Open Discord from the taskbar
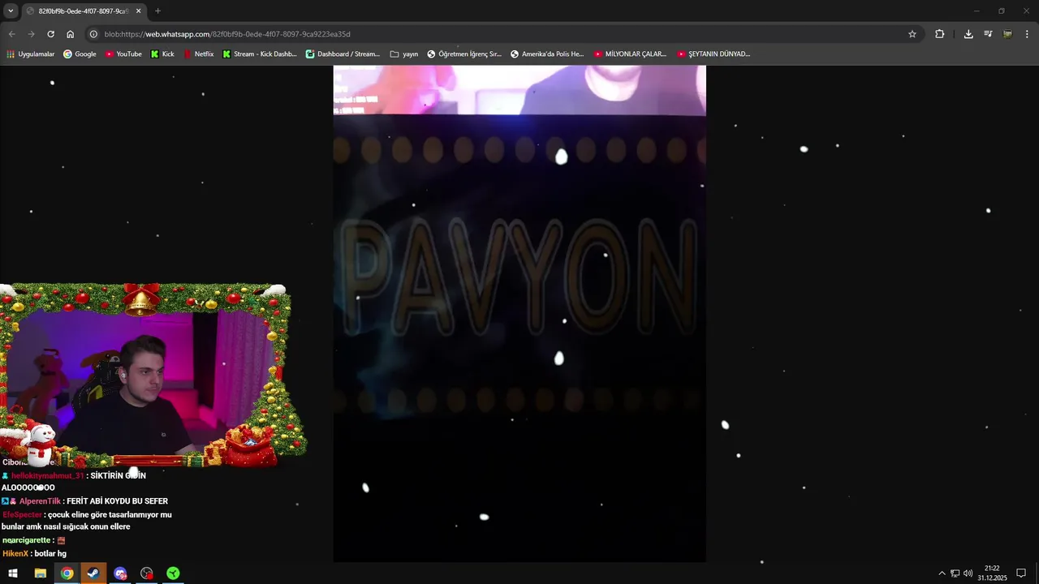This screenshot has width=1039, height=584. 120,573
